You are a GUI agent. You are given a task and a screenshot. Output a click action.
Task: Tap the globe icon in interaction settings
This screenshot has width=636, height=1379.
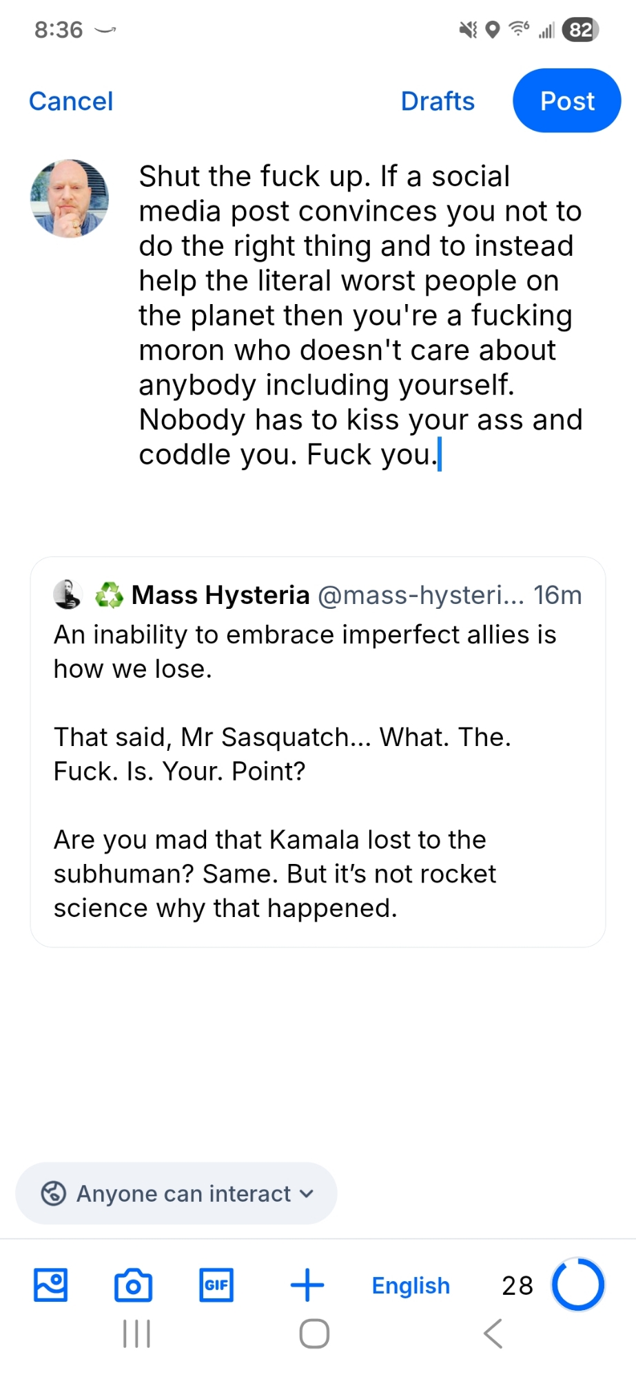pos(54,1194)
